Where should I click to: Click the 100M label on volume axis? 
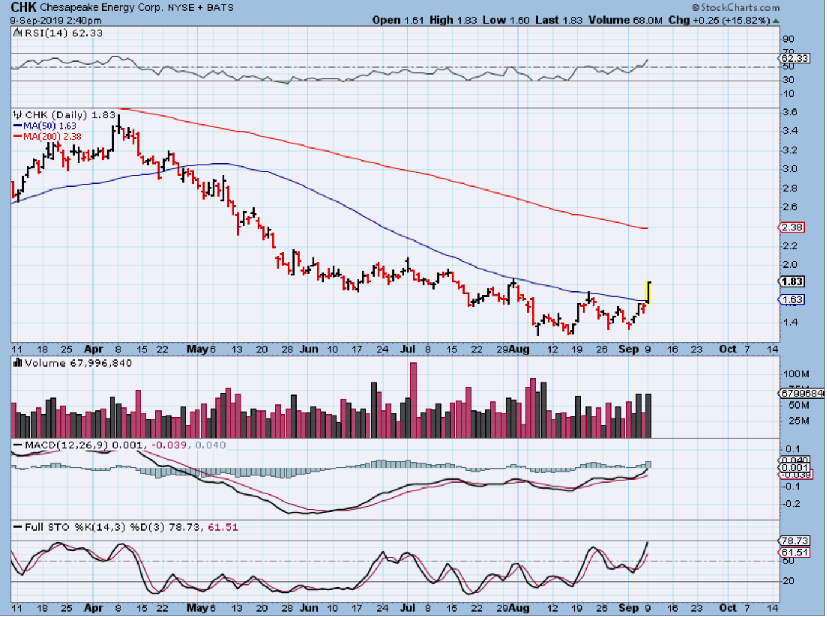pyautogui.click(x=796, y=374)
